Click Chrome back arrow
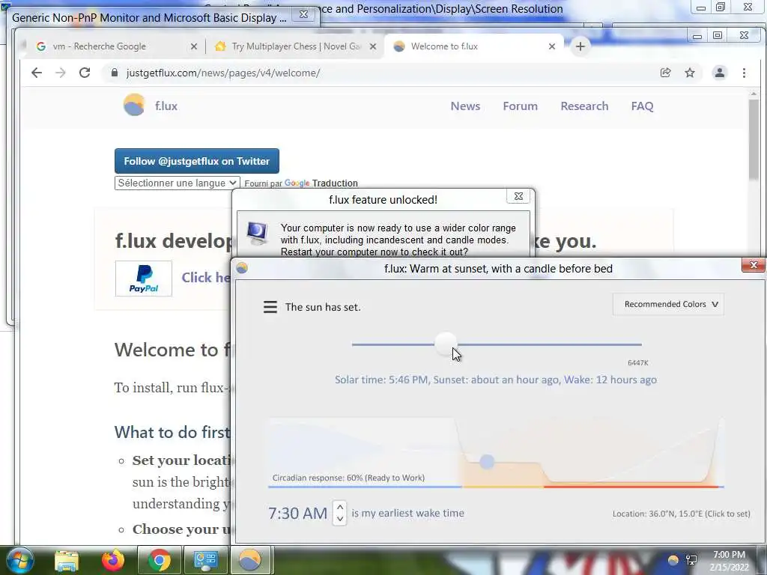Image resolution: width=767 pixels, height=575 pixels. pyautogui.click(x=37, y=73)
